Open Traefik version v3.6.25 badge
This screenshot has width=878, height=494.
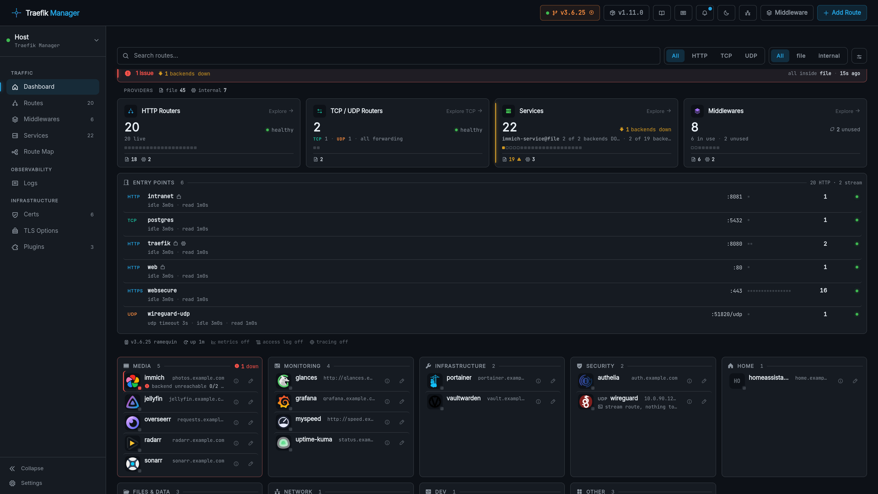coord(570,13)
